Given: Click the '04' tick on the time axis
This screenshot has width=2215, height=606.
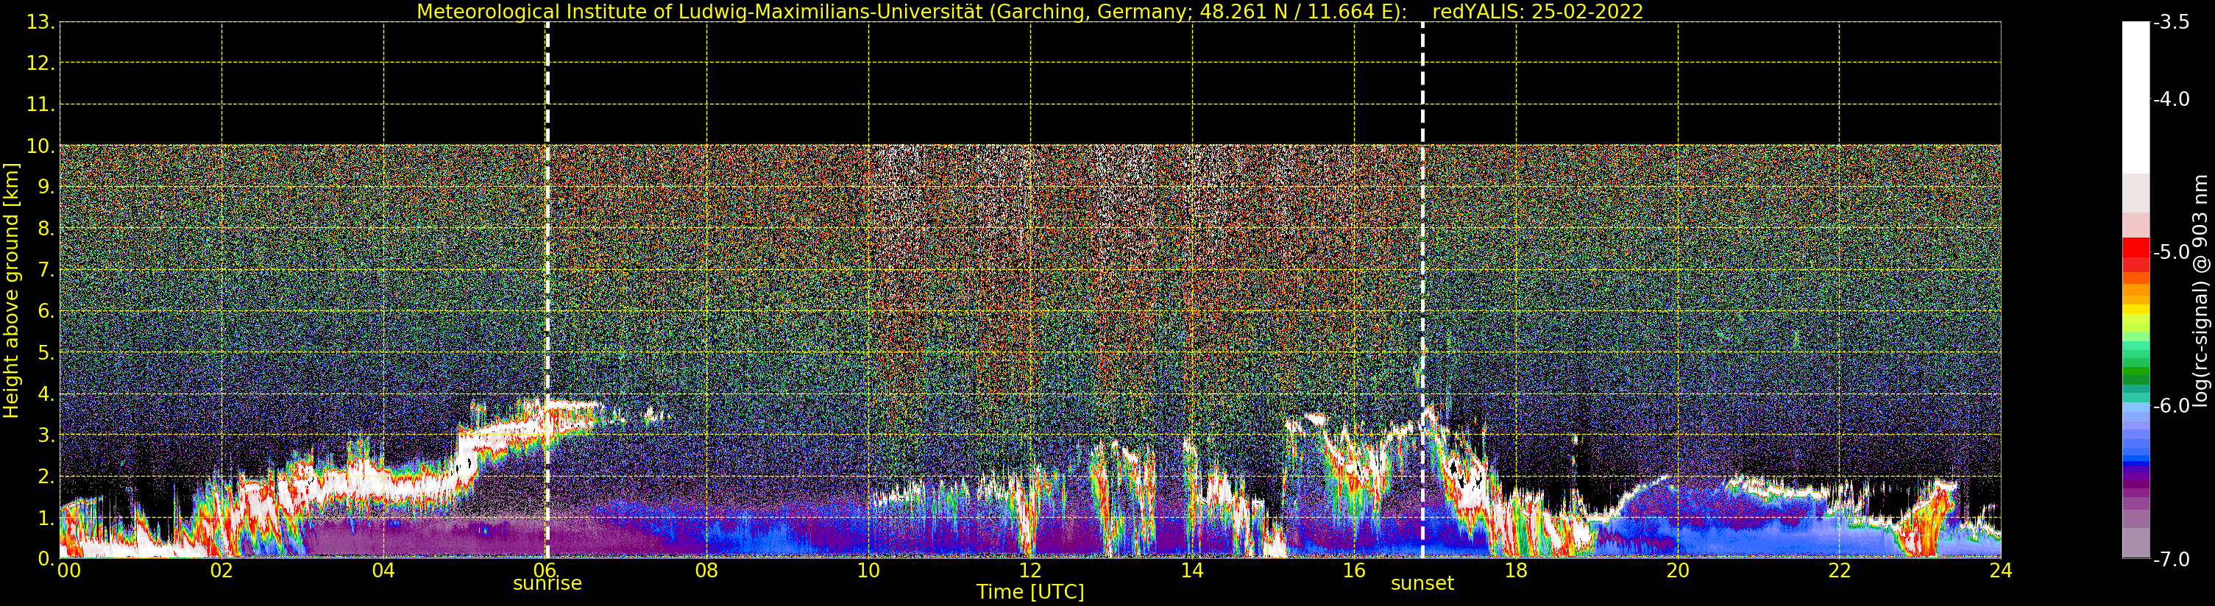Looking at the screenshot, I should [383, 571].
